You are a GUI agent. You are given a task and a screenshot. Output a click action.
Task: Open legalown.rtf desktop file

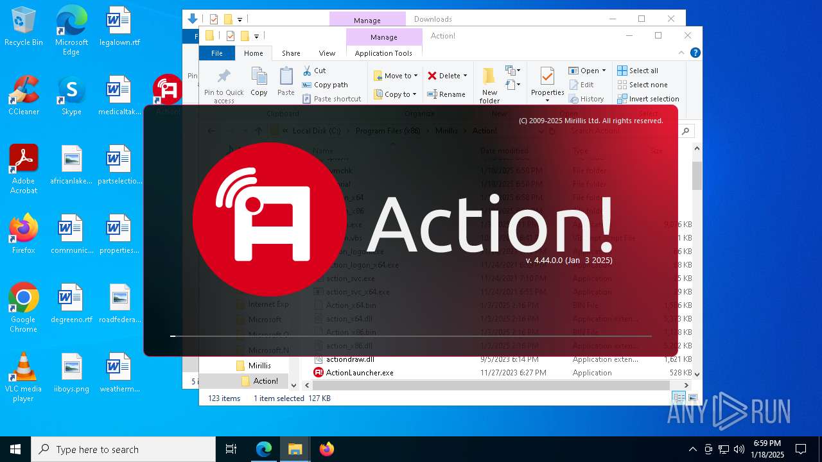coord(119,27)
